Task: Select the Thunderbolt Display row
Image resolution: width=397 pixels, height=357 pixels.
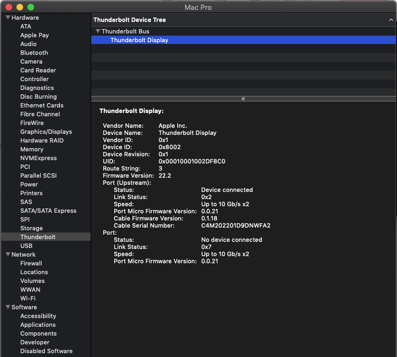Action: point(243,40)
